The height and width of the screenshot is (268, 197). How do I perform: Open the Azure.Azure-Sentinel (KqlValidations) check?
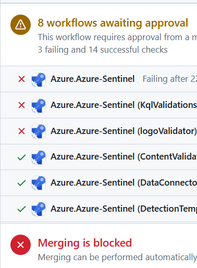tap(124, 105)
